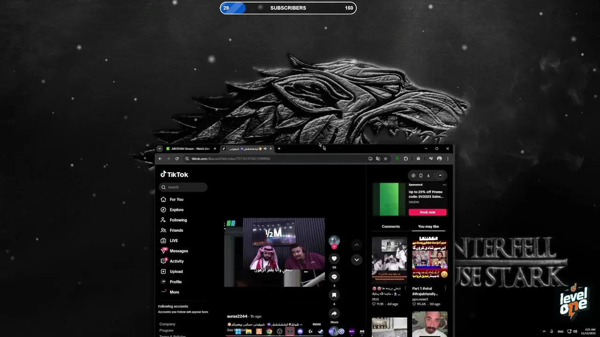Screen dimensions: 600x337
Task: Click the phone icon in floating toolbar
Action: tap(420, 176)
